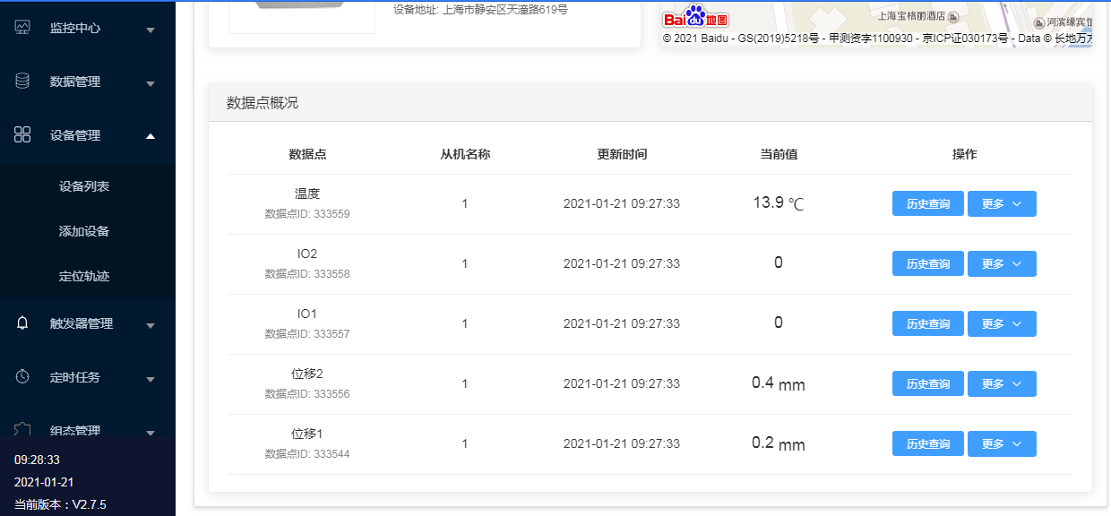Click the monitoring center chart icon
The image size is (1111, 516).
tap(23, 28)
